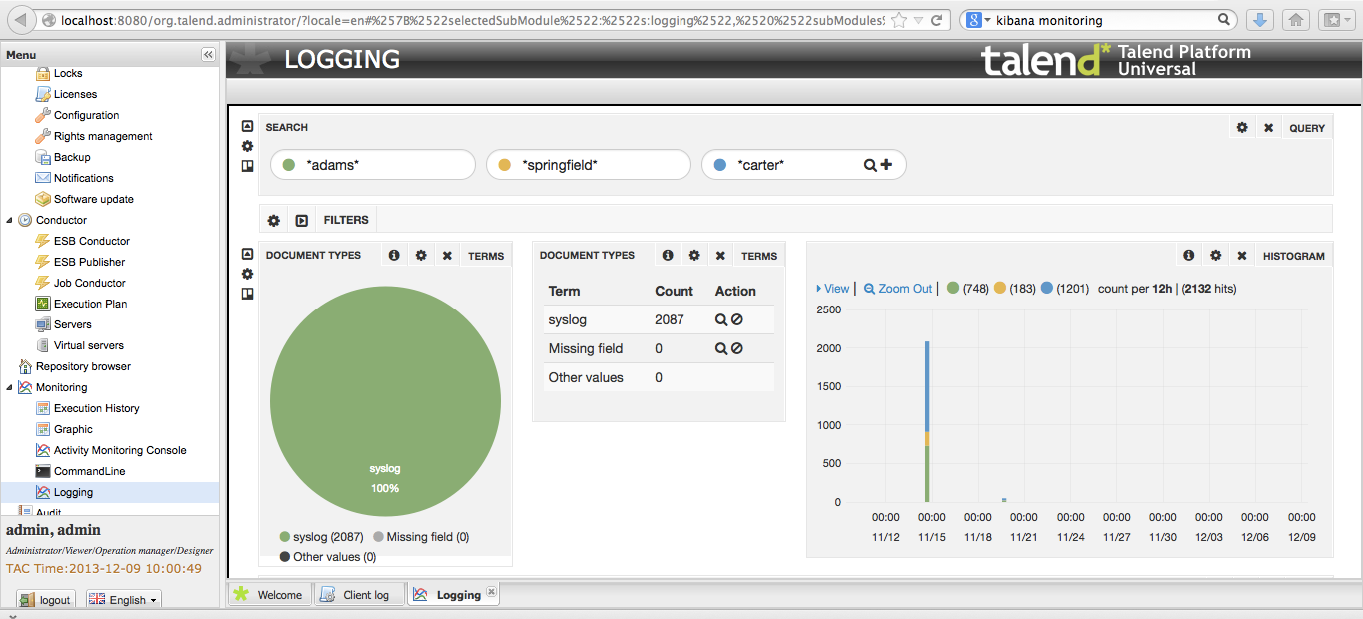Viewport: 1363px width, 619px height.
Task: Open the histogram panel settings gear
Action: coord(1215,256)
